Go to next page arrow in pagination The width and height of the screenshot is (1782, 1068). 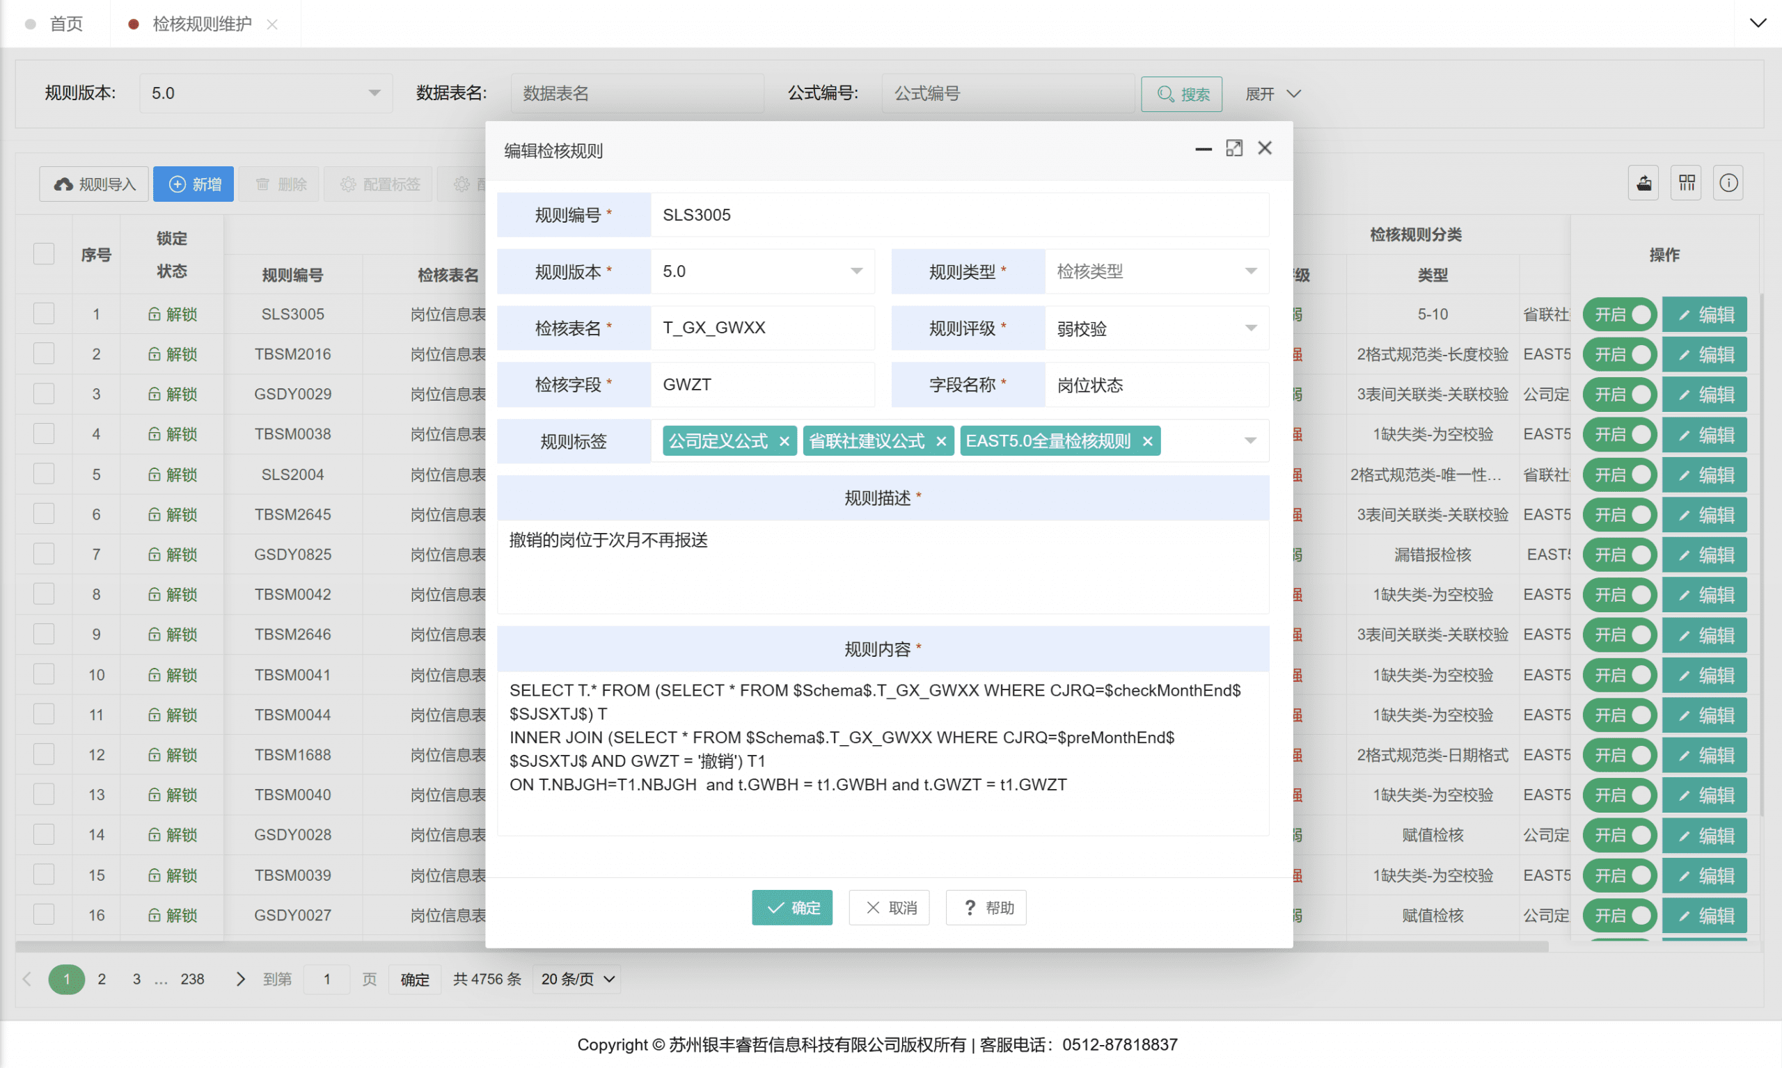240,979
